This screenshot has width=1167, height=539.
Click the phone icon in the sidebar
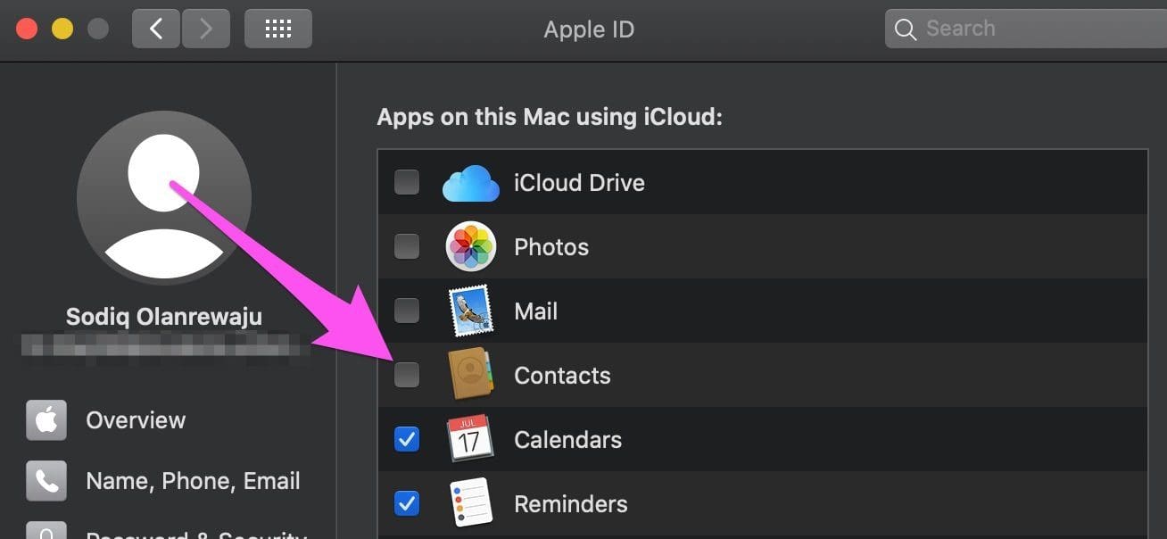pyautogui.click(x=46, y=481)
